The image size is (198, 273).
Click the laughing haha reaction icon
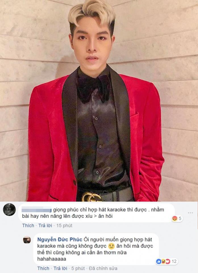tap(163, 261)
